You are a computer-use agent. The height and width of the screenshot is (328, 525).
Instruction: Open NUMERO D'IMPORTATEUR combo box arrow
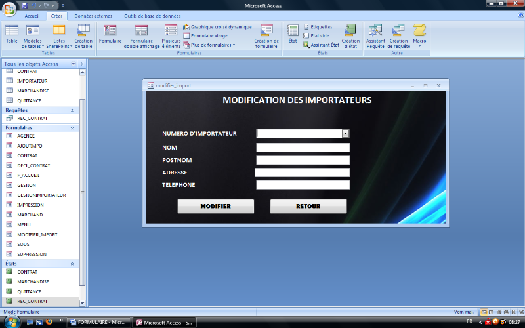pyautogui.click(x=345, y=133)
